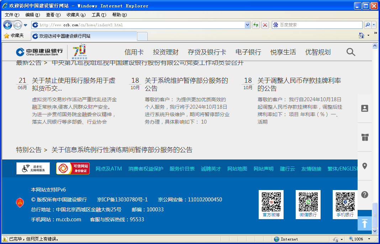Visit the 优智规划 section

pyautogui.click(x=318, y=52)
